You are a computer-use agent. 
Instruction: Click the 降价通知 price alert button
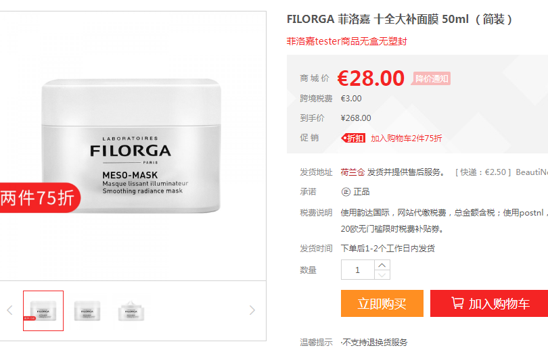pos(432,78)
